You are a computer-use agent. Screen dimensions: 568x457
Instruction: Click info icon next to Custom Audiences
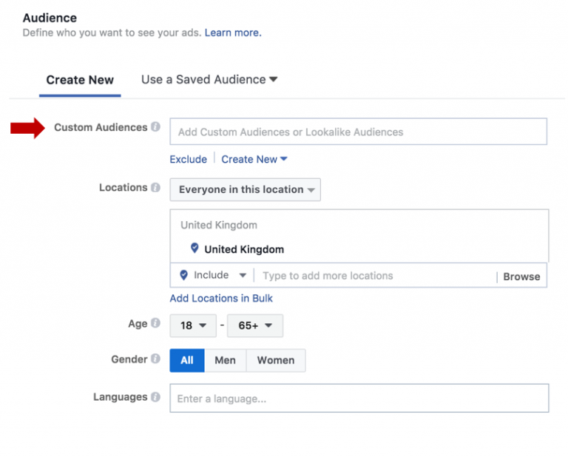click(x=155, y=127)
